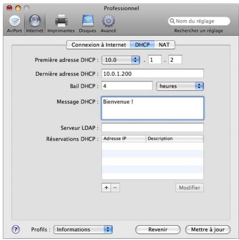Click the purple help question mark button
The image size is (239, 240).
tap(16, 229)
